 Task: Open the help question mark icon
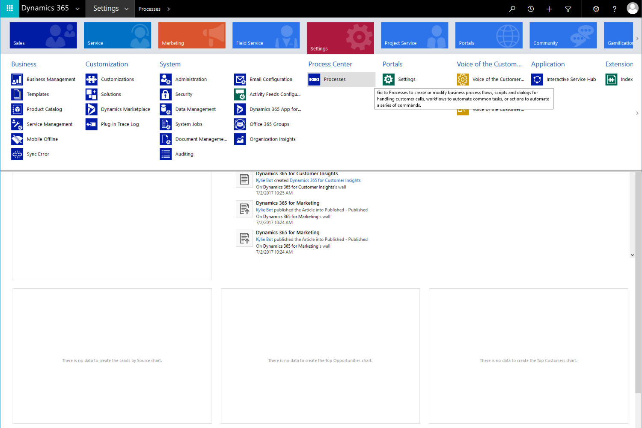(614, 9)
